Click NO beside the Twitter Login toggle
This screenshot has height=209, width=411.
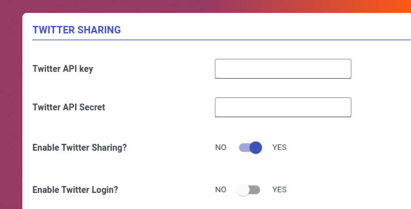(x=221, y=190)
